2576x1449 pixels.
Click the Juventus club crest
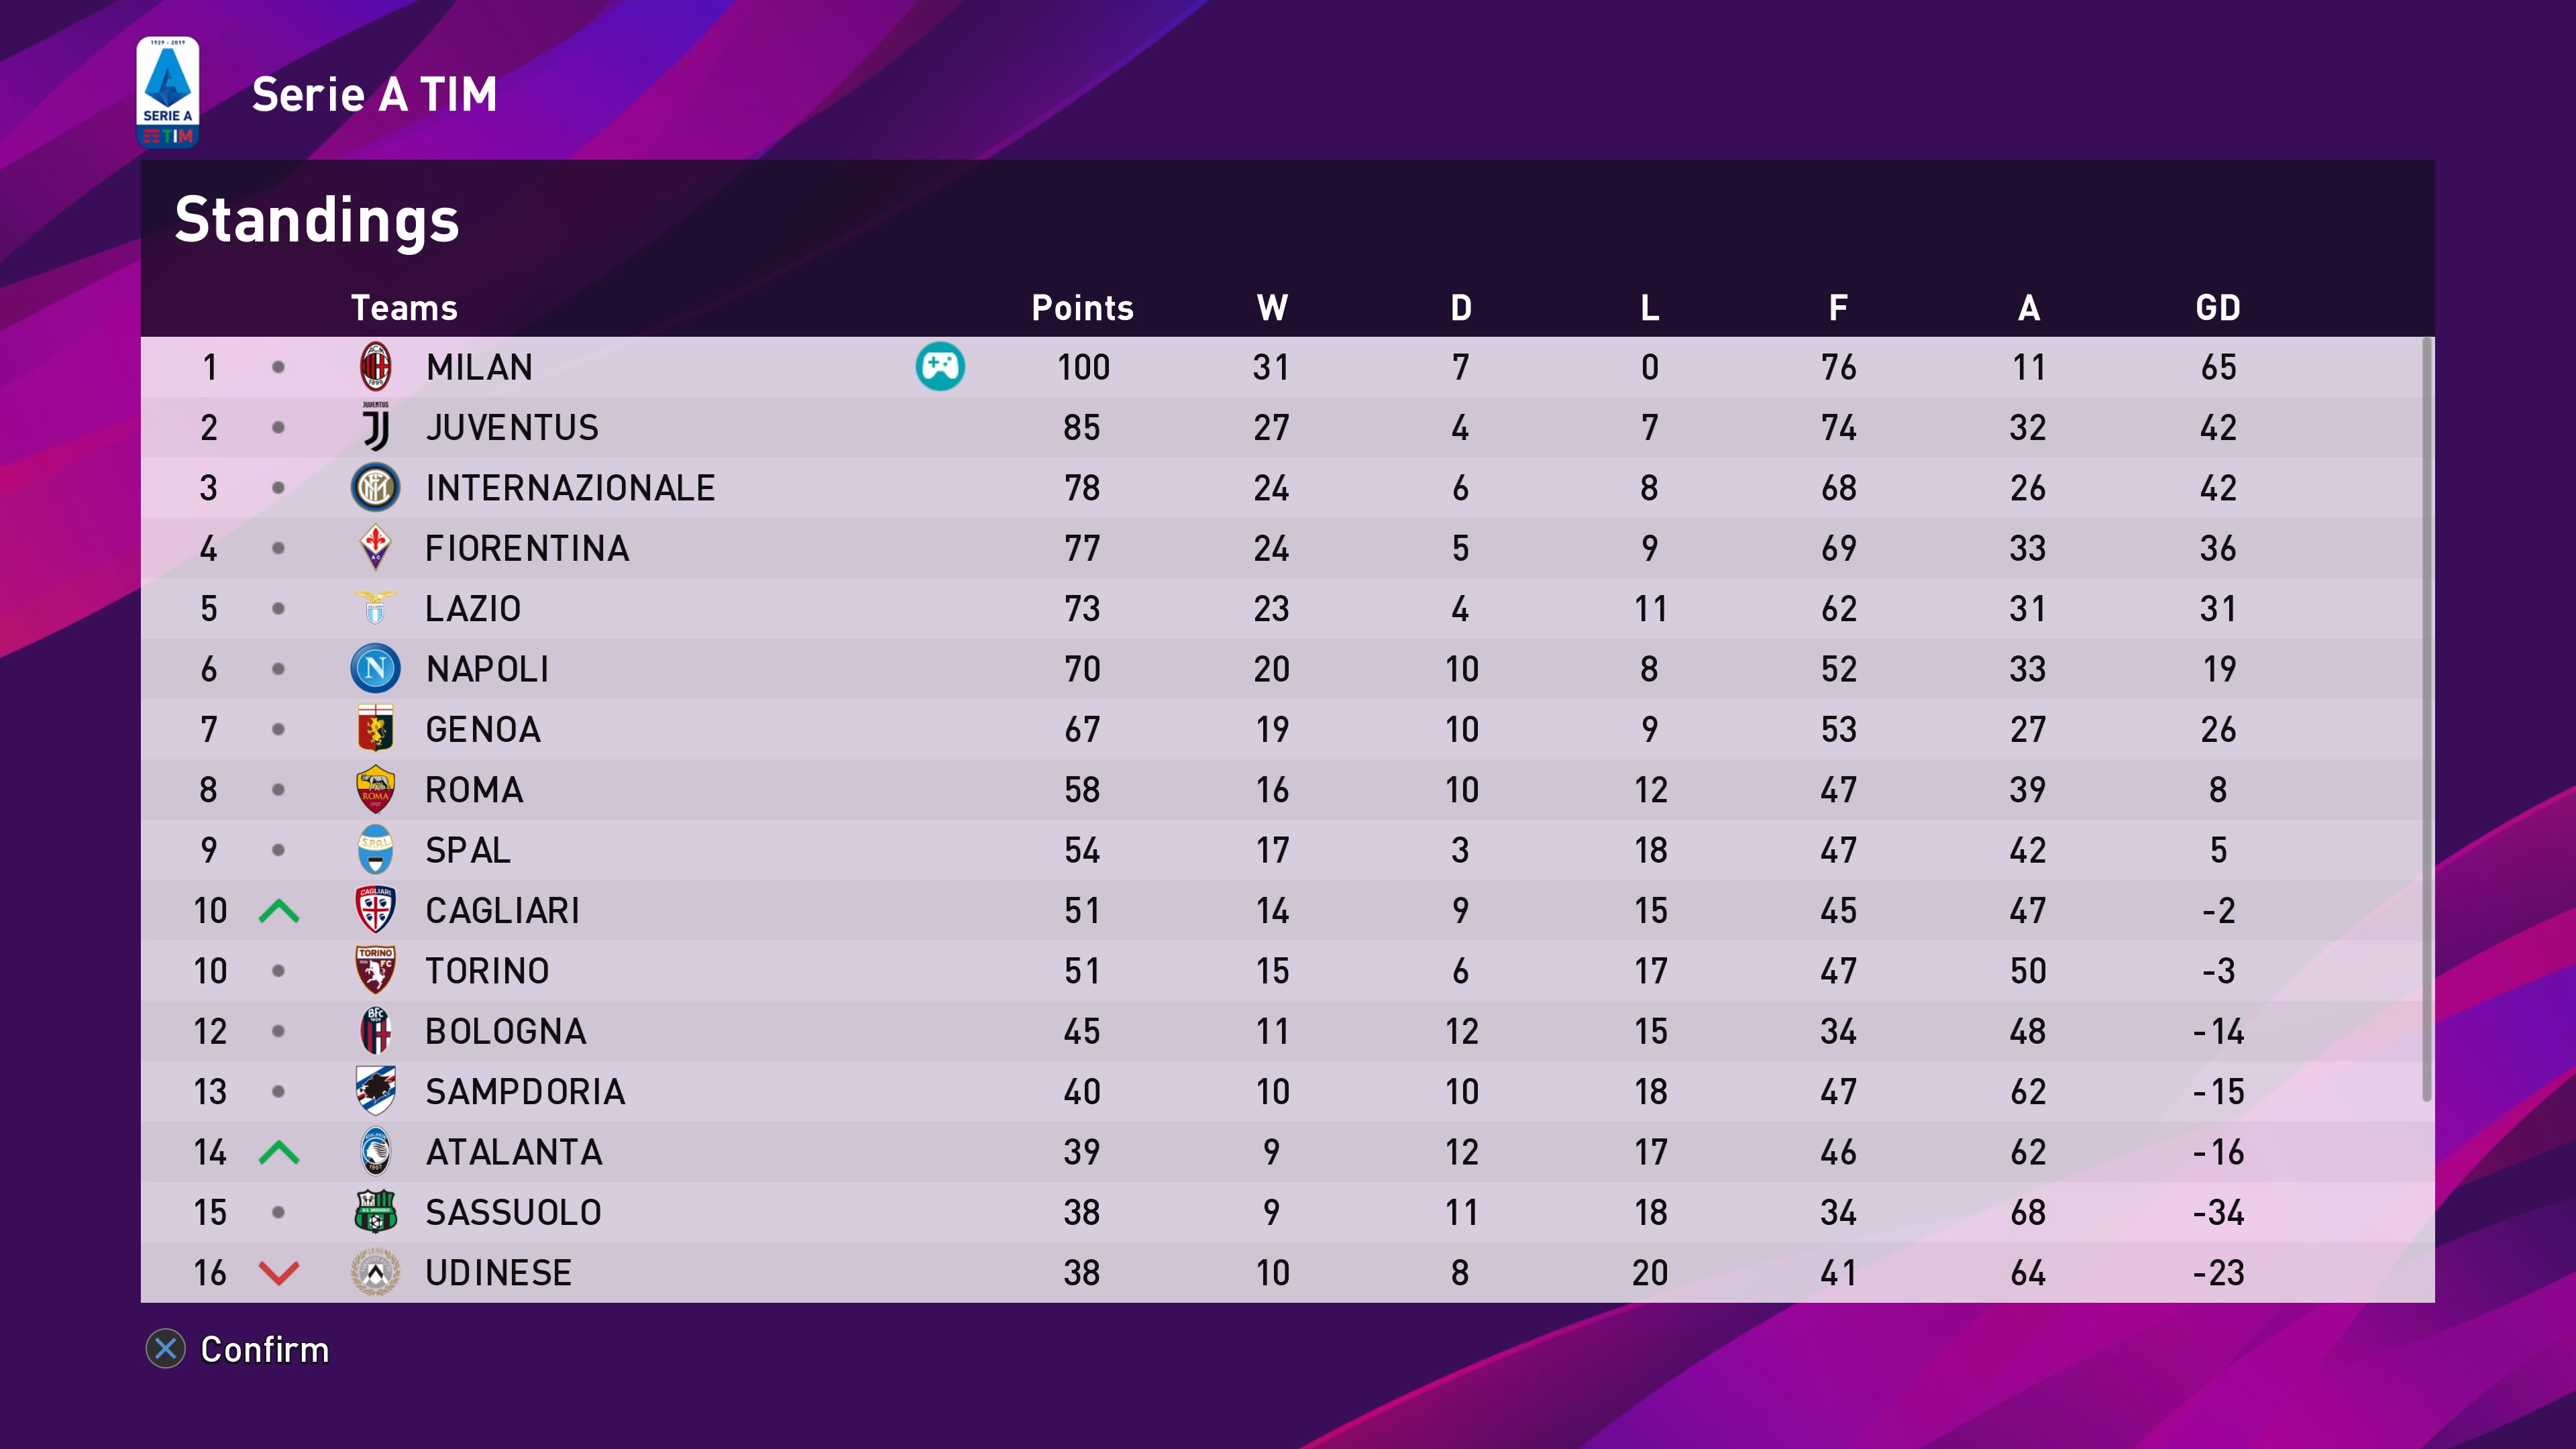click(x=375, y=428)
